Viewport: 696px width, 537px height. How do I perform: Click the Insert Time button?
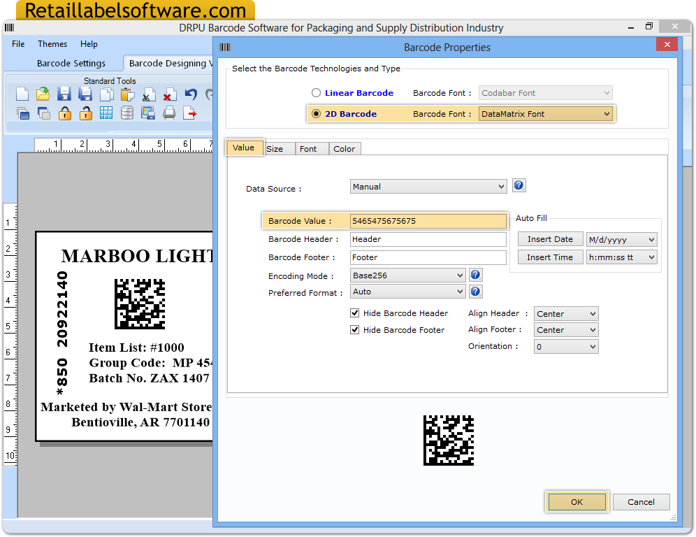(x=551, y=257)
